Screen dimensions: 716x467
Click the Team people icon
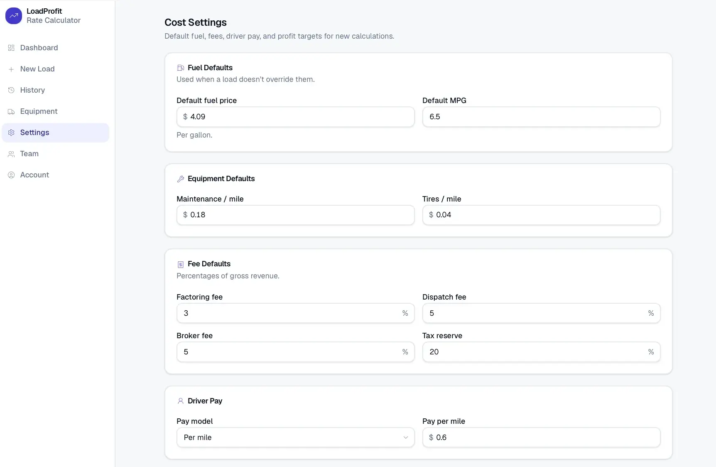click(x=11, y=154)
